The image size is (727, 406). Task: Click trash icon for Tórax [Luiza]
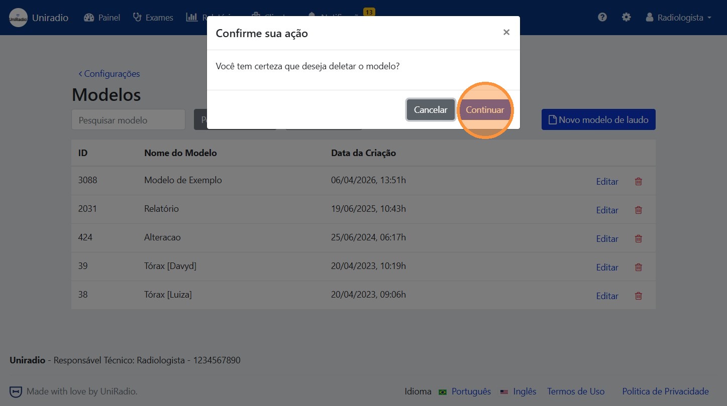pyautogui.click(x=638, y=296)
